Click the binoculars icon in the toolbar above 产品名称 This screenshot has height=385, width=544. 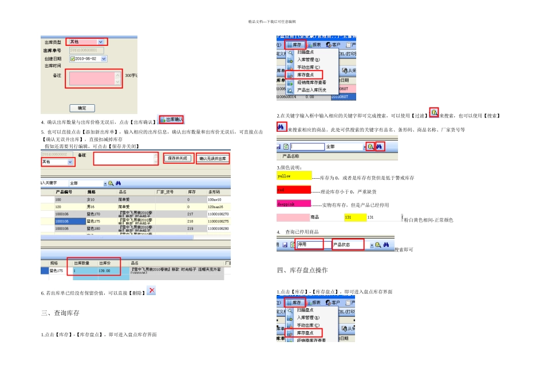(x=379, y=147)
